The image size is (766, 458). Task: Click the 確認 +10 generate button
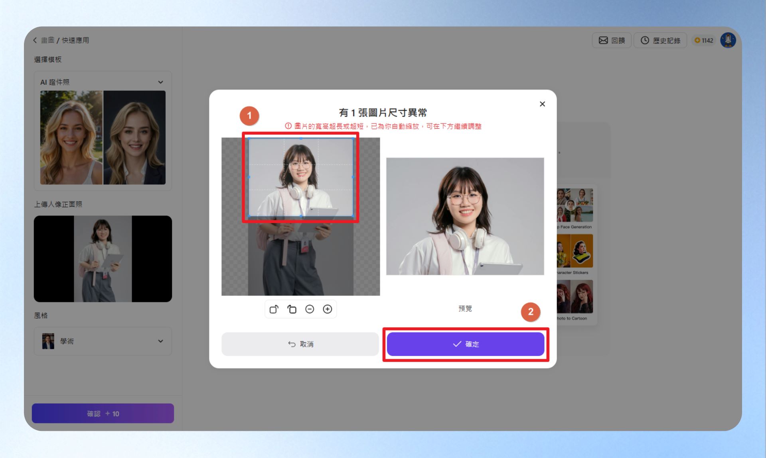tap(103, 413)
